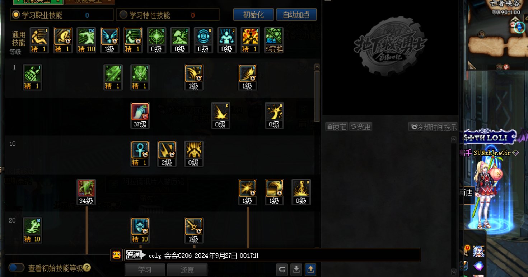The height and width of the screenshot is (277, 528).
Task: Click the 初始化 button
Action: 253,15
